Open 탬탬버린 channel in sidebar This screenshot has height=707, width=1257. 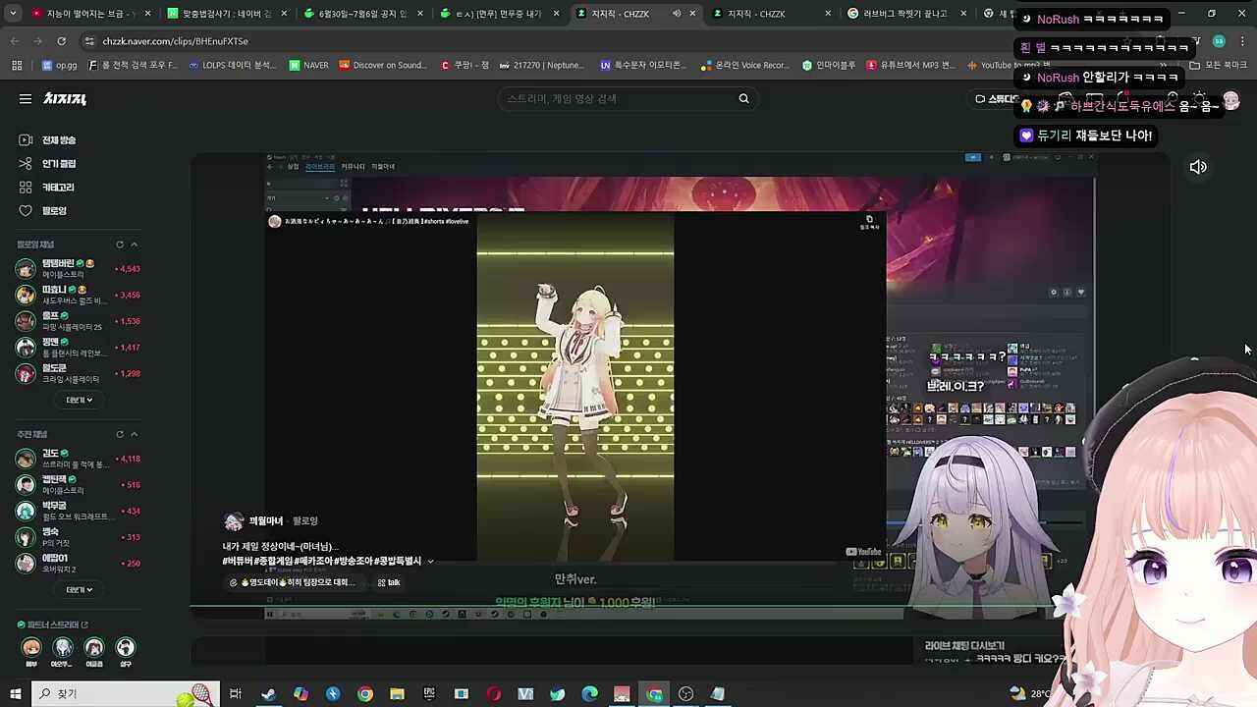79,268
